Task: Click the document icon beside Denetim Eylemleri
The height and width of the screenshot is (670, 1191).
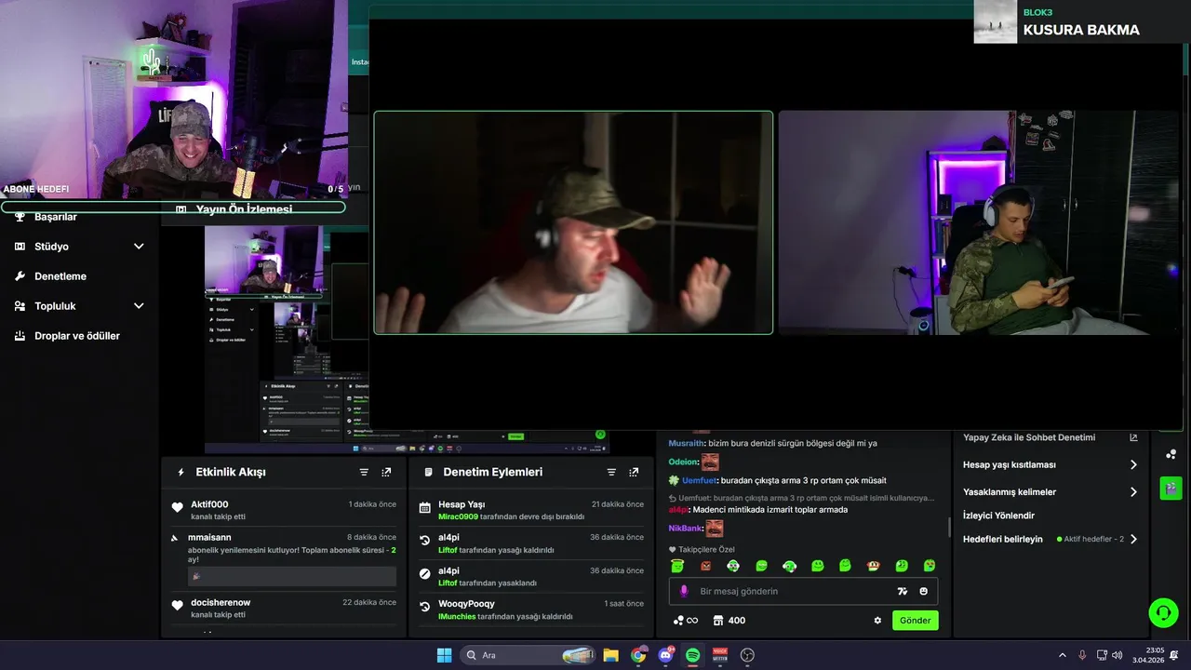Action: 428,472
